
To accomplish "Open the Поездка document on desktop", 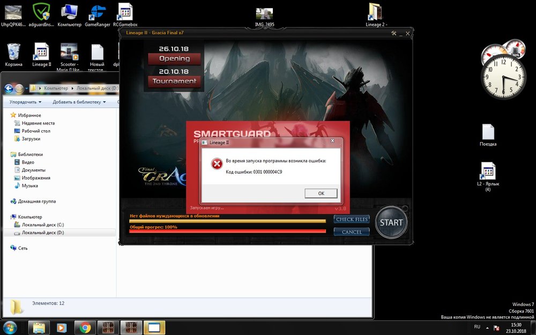I will [x=488, y=133].
